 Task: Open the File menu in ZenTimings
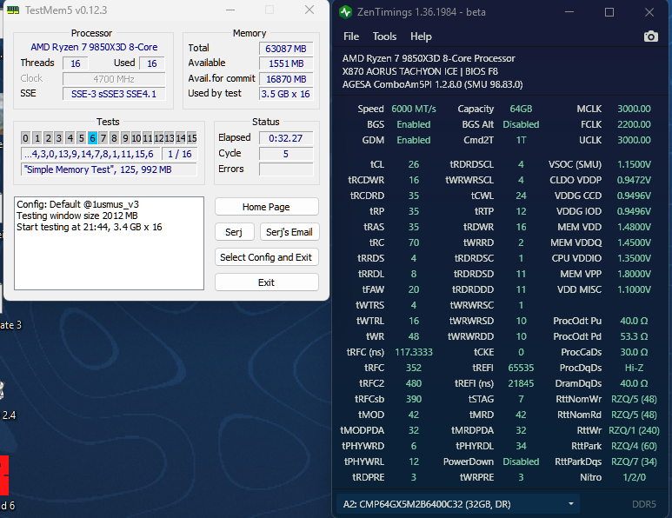[x=351, y=37]
